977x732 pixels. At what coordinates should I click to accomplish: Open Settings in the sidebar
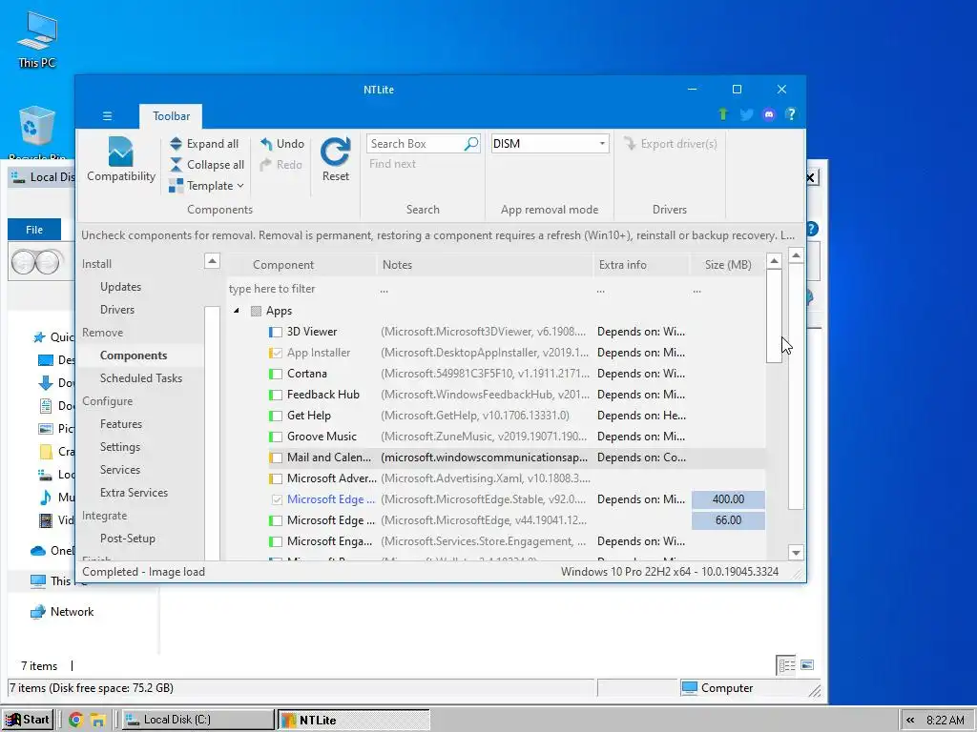pos(119,447)
